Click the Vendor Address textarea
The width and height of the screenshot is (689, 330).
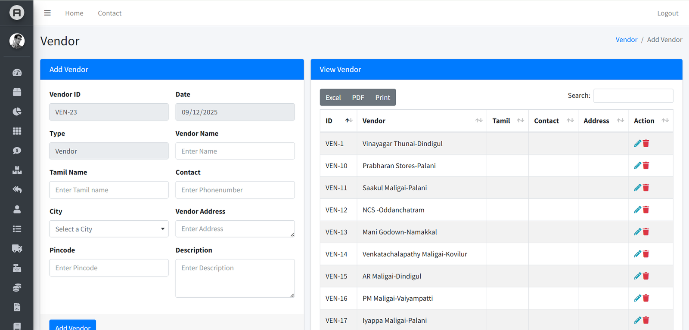coord(235,229)
